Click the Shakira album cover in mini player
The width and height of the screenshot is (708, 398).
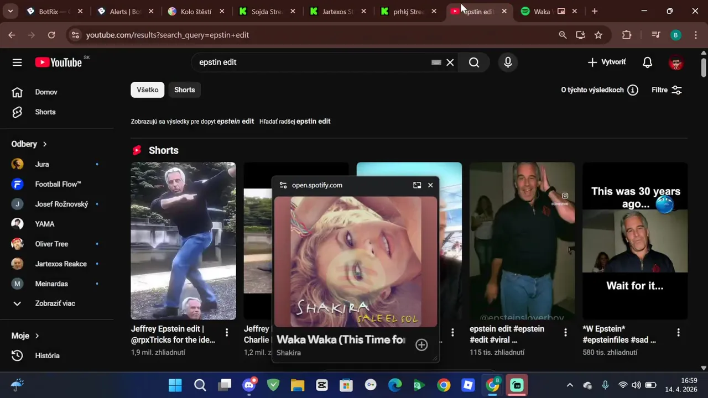356,262
